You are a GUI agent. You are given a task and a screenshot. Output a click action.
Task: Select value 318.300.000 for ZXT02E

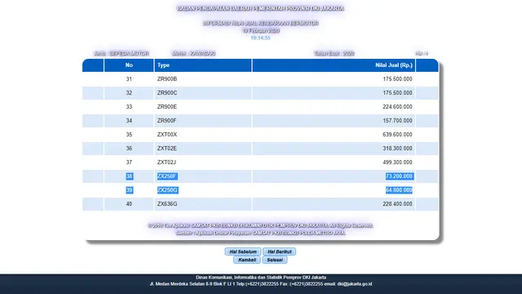click(397, 149)
